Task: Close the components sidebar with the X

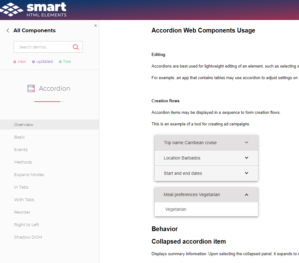Action: point(95,25)
